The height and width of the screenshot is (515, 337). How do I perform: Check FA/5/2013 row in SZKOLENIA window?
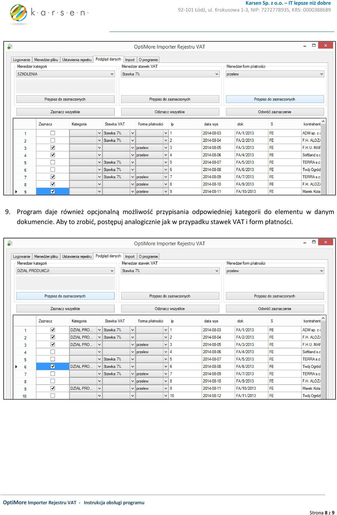tap(53, 162)
